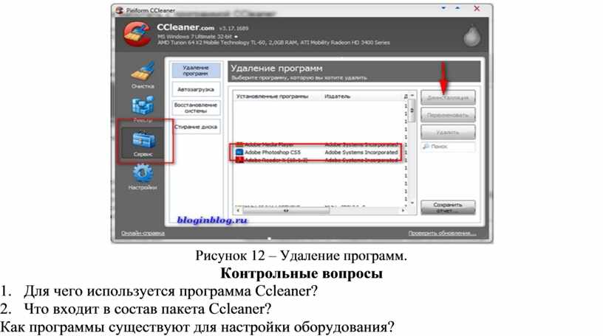Close the CCleaner window
This screenshot has width=603, height=336.
[477, 8]
